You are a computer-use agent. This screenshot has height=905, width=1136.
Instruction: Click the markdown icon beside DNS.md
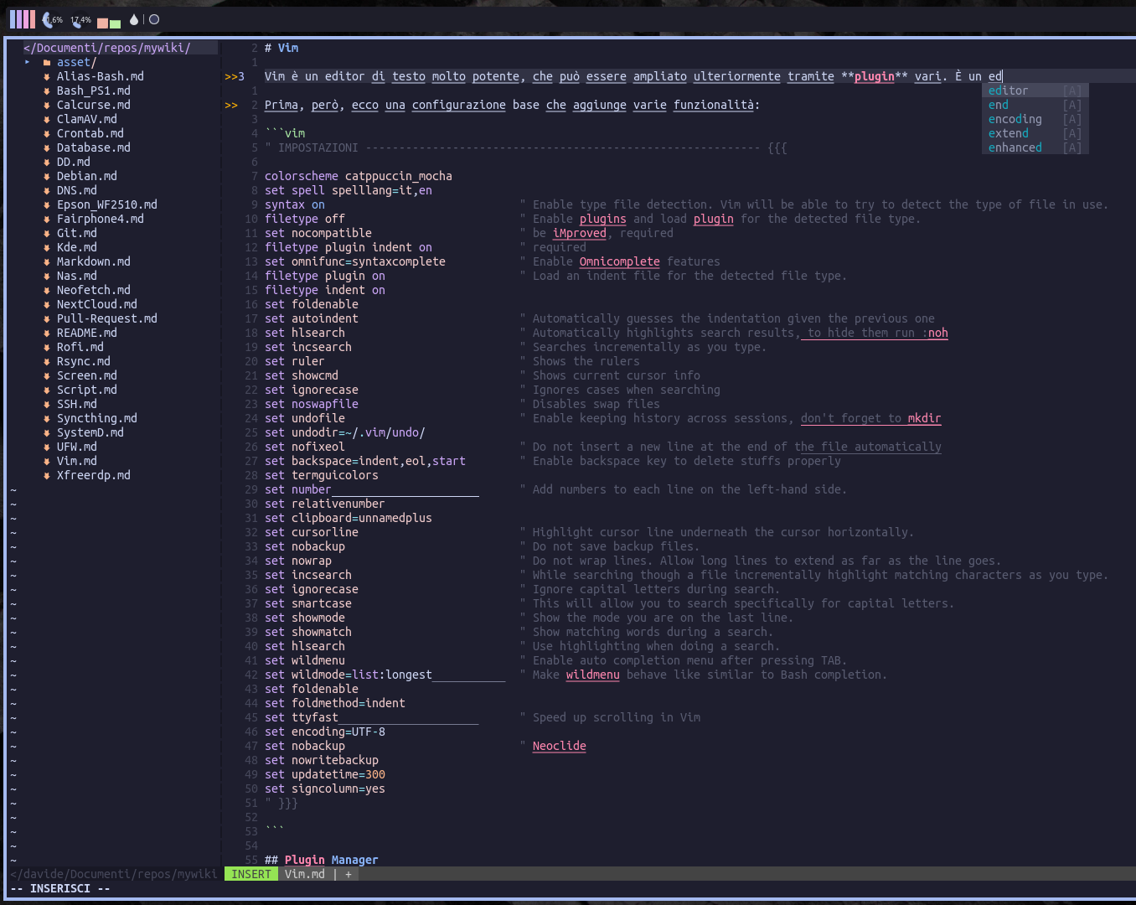point(47,190)
